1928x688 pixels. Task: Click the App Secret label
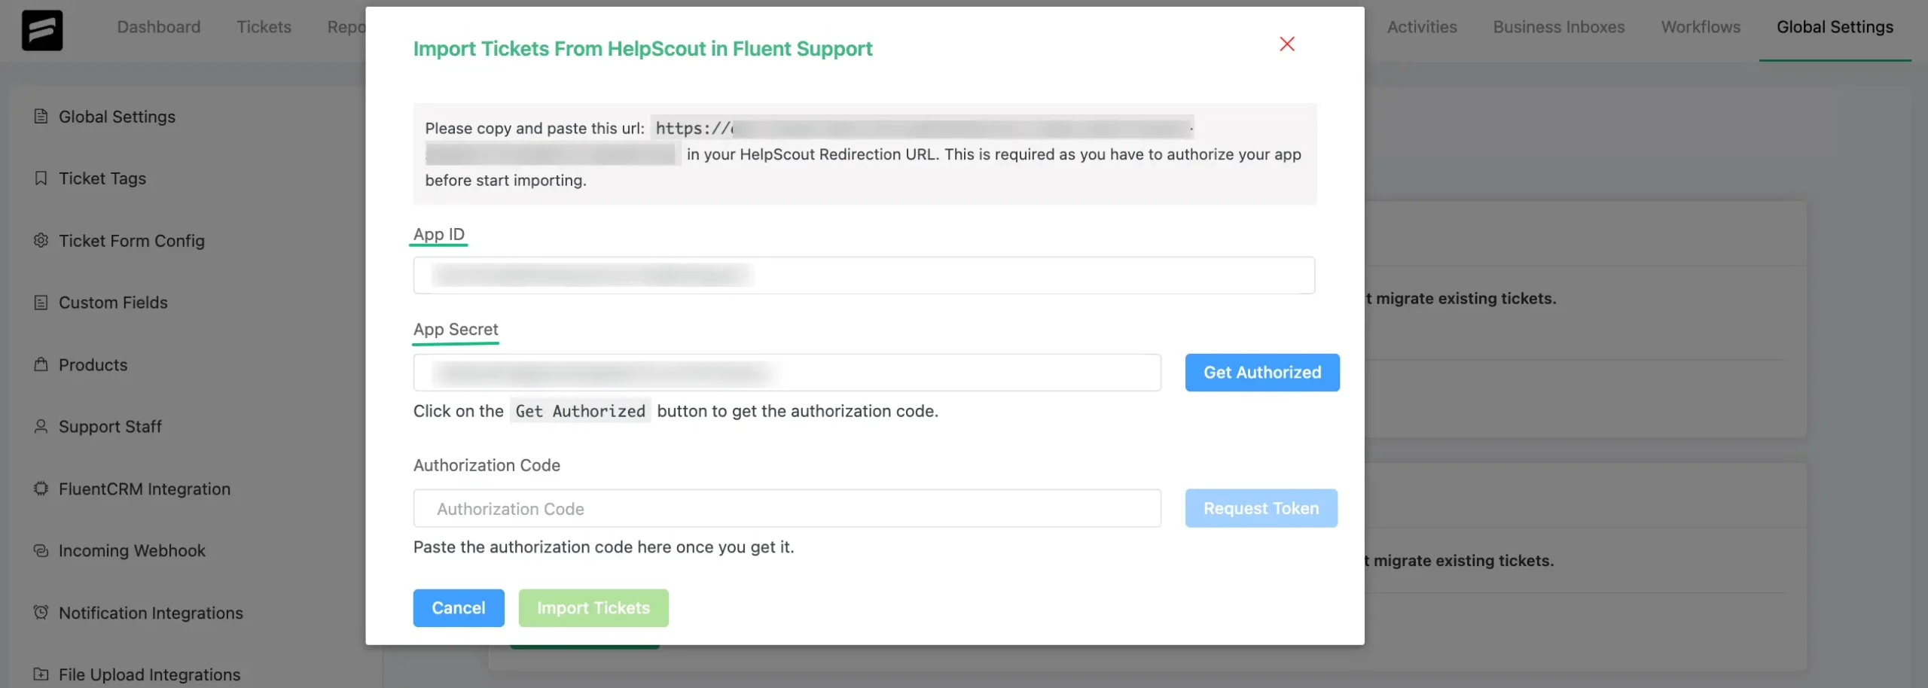pyautogui.click(x=456, y=330)
